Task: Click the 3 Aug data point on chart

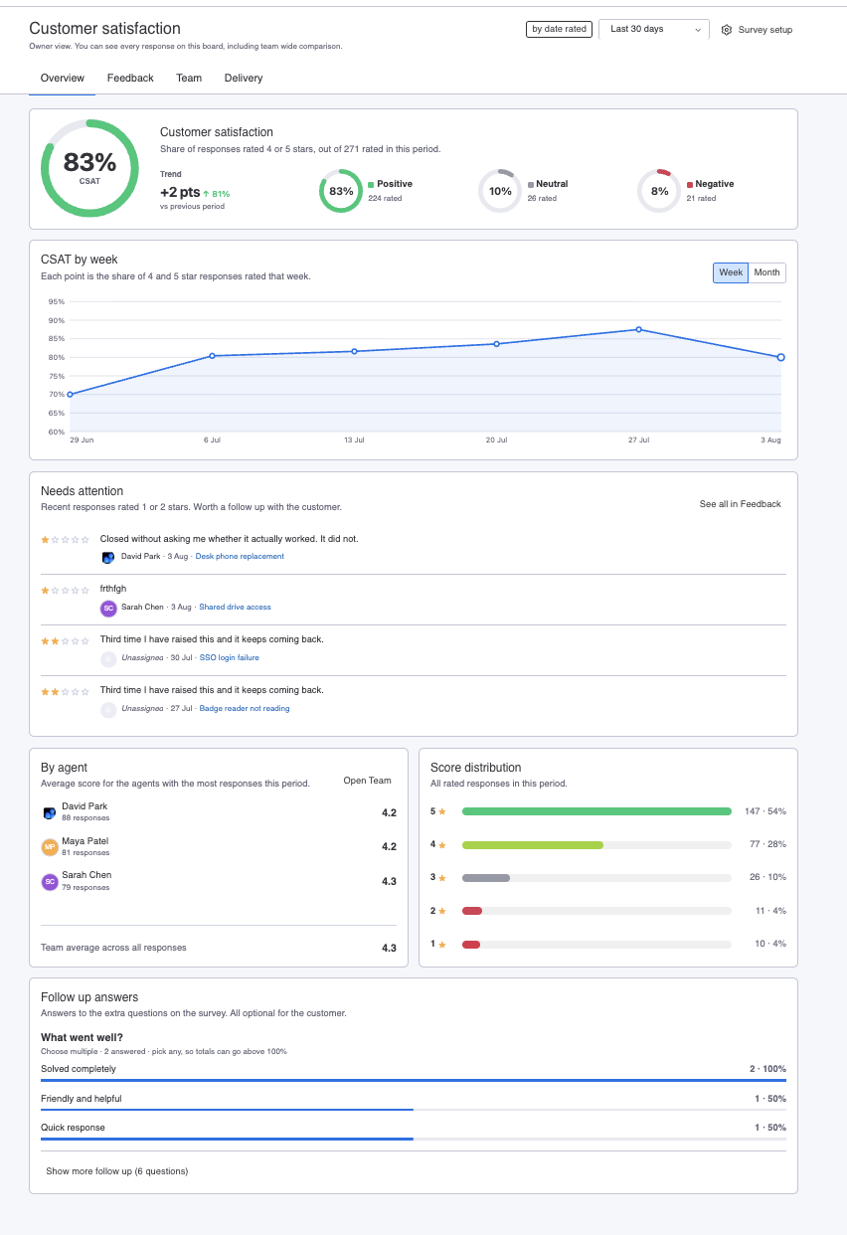Action: click(x=780, y=357)
